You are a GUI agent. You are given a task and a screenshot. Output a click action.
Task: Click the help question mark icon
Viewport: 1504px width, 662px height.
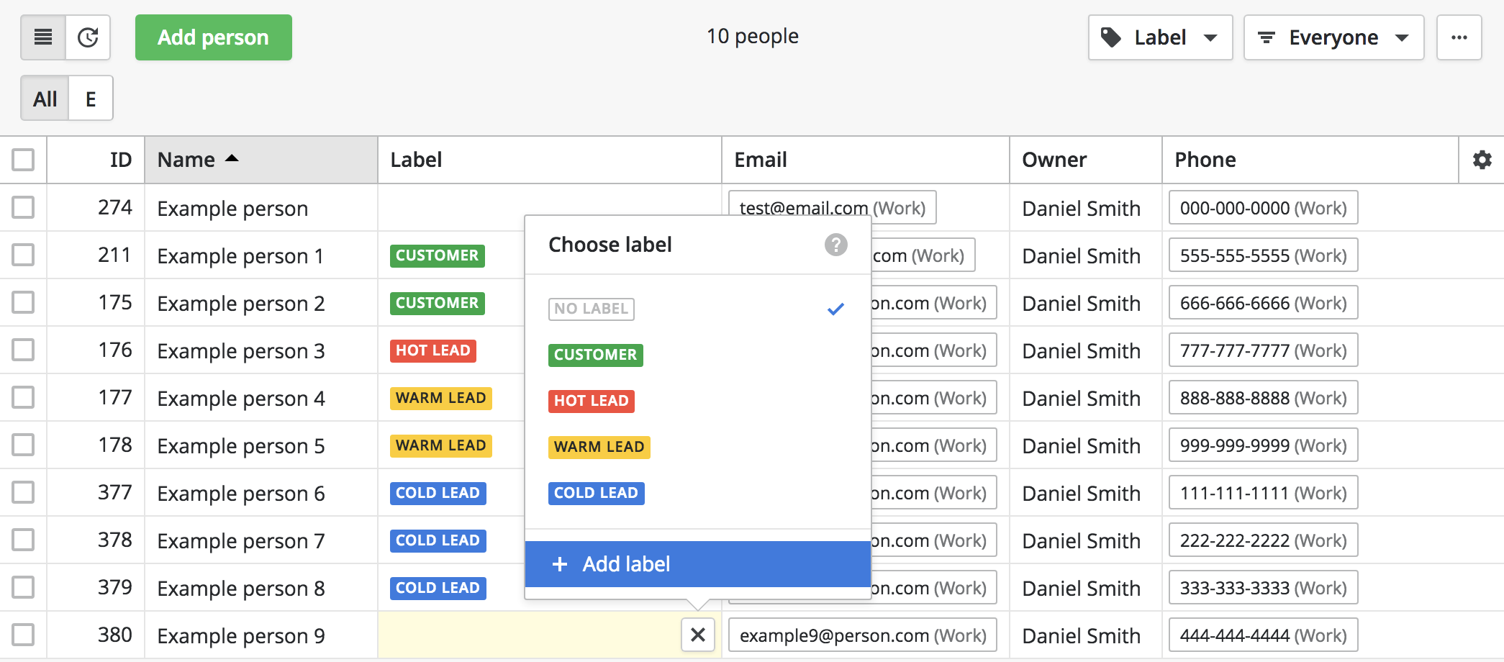click(835, 245)
